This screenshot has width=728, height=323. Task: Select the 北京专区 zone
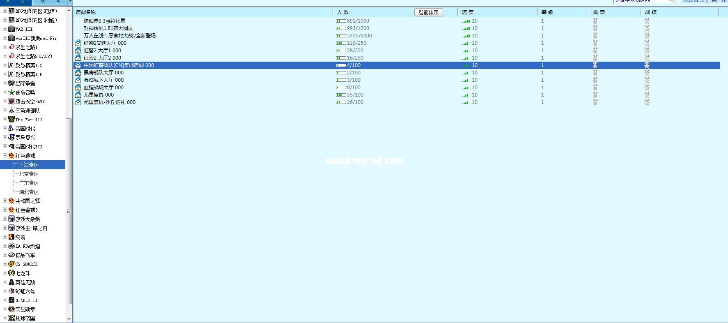point(29,174)
